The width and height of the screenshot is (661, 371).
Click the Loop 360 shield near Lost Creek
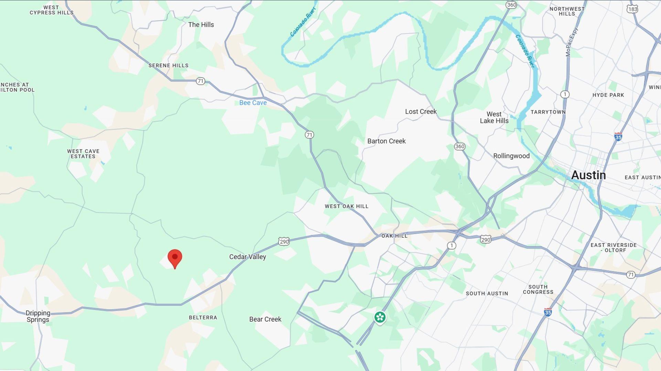click(460, 146)
